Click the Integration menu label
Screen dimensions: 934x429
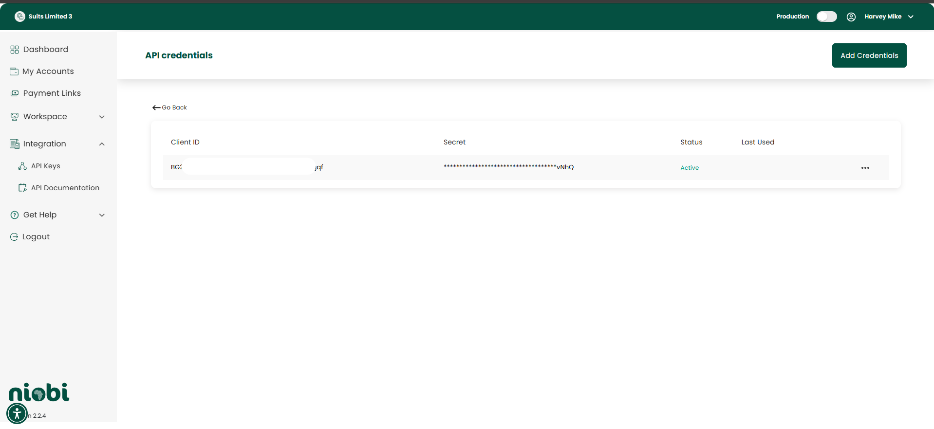[45, 144]
